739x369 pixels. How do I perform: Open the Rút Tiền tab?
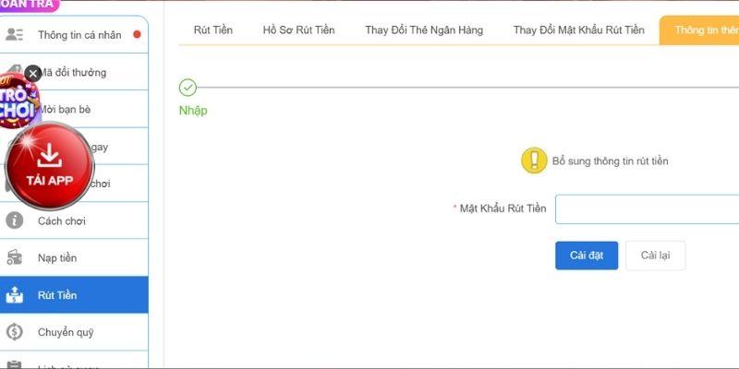[213, 30]
